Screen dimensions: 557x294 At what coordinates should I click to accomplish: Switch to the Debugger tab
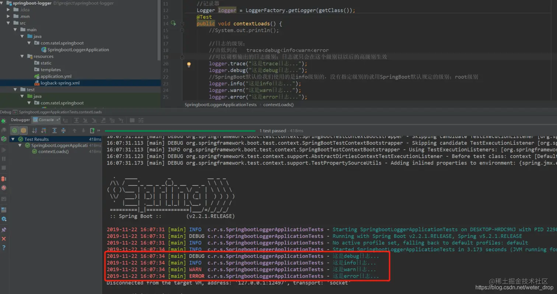click(x=20, y=120)
